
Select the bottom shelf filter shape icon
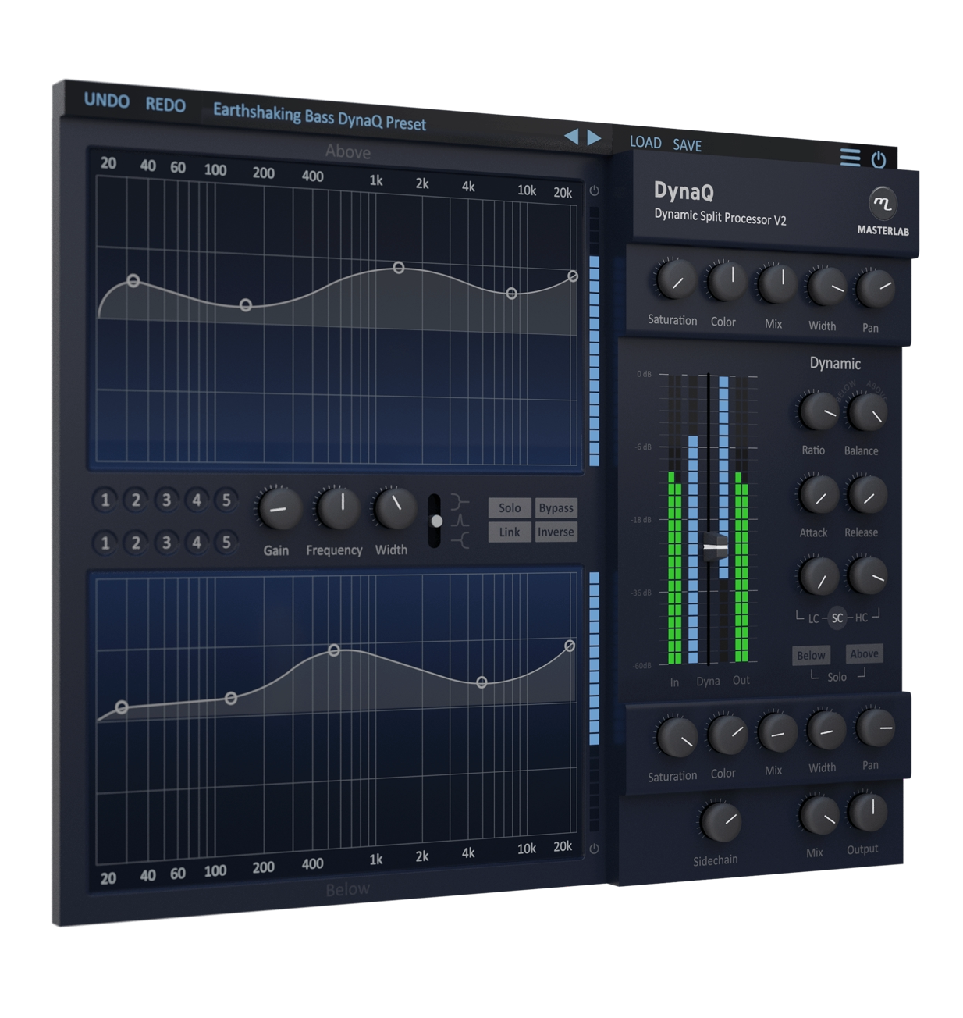pos(460,539)
